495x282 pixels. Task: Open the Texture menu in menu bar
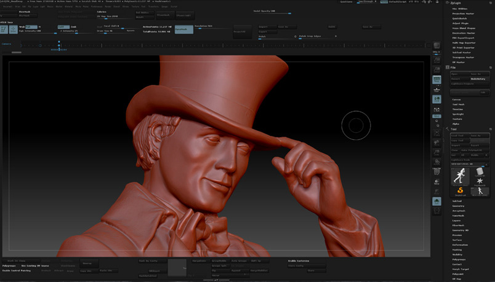(135, 6)
